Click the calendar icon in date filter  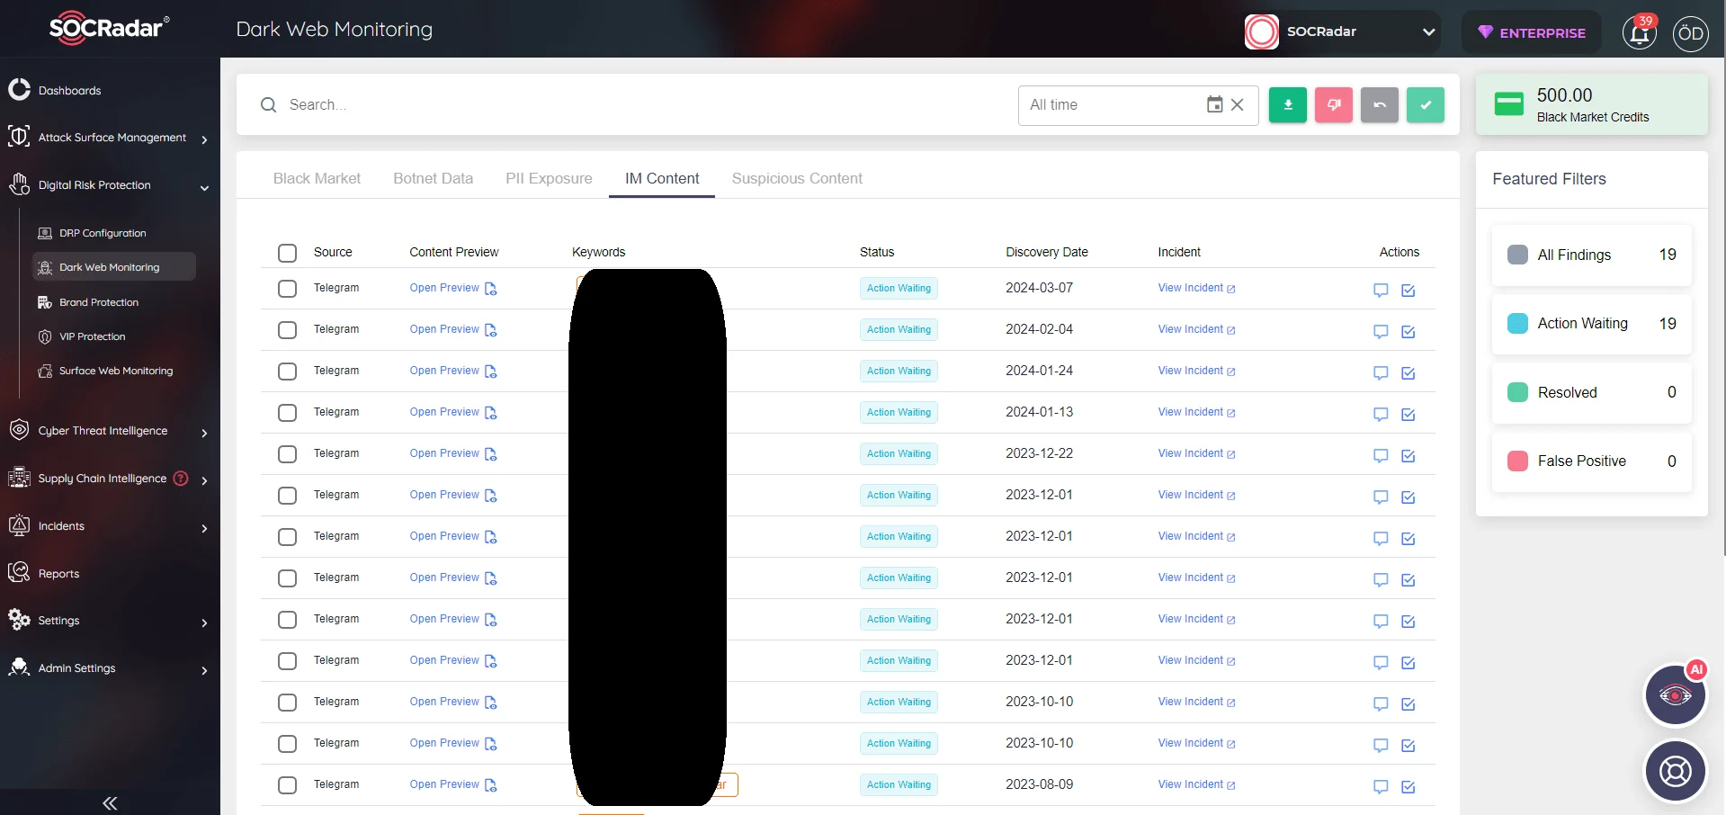click(x=1214, y=104)
